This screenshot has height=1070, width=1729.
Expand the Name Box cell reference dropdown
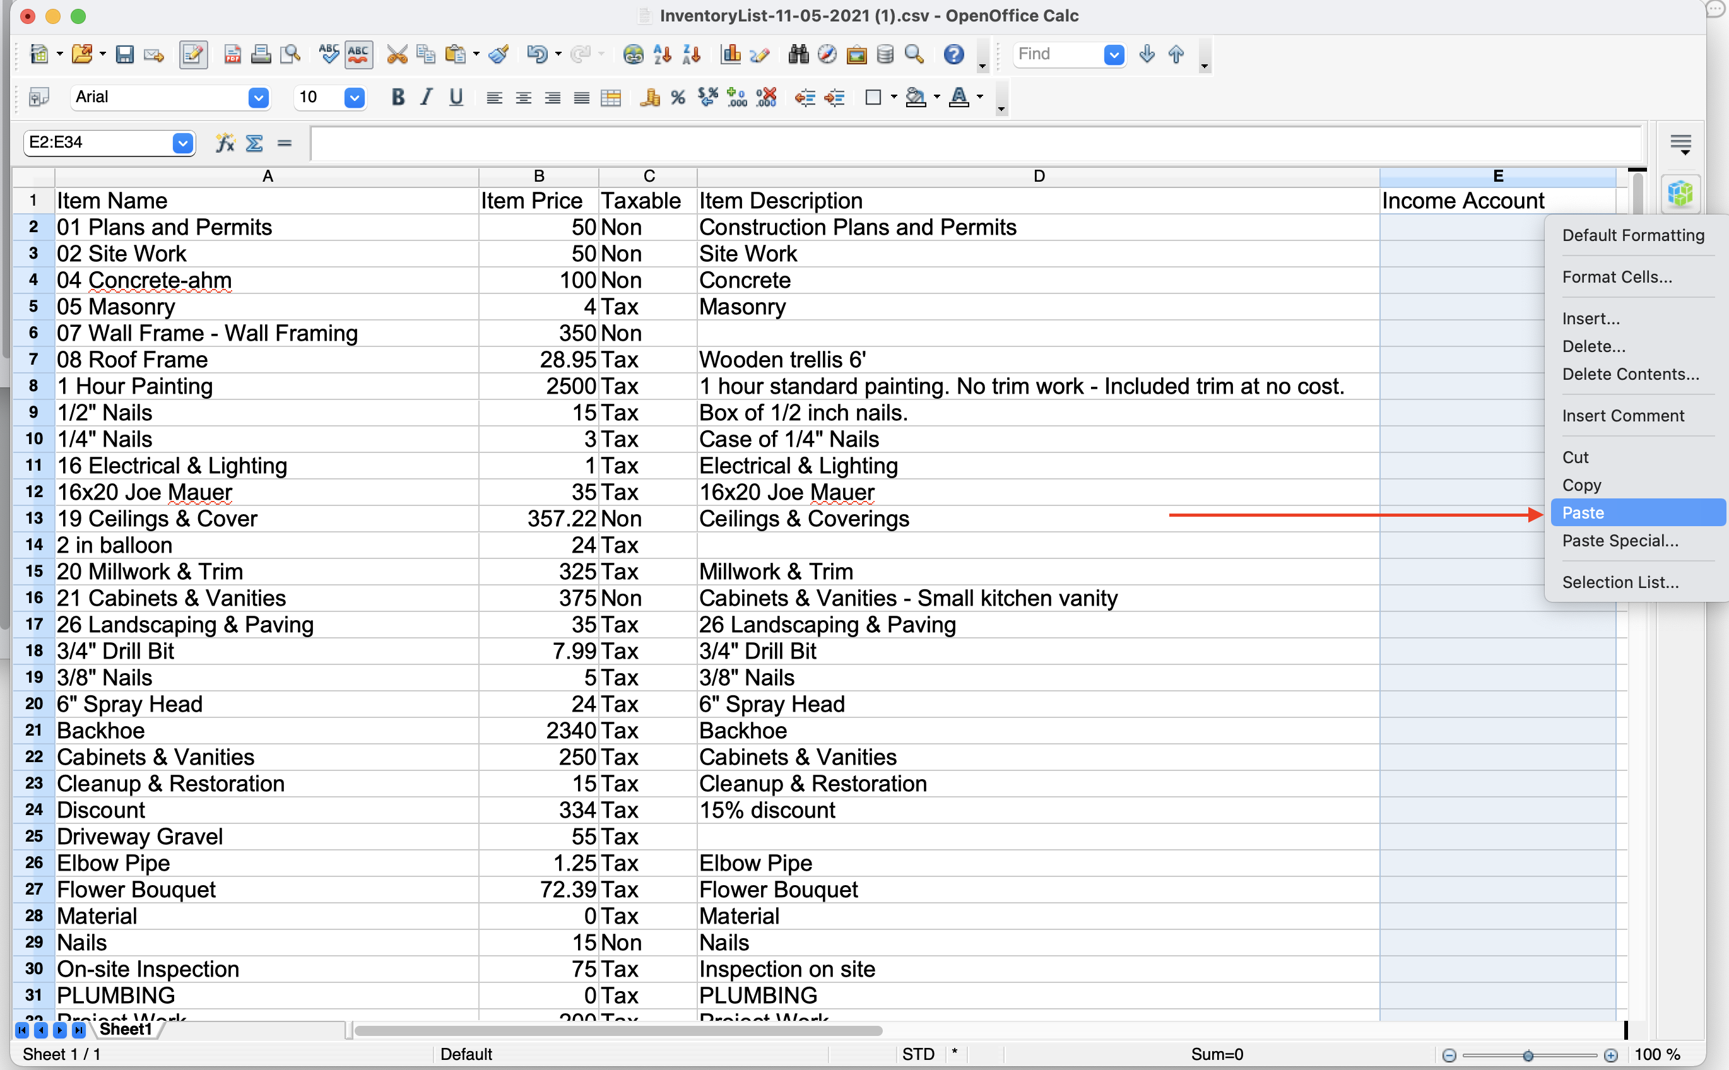point(182,144)
